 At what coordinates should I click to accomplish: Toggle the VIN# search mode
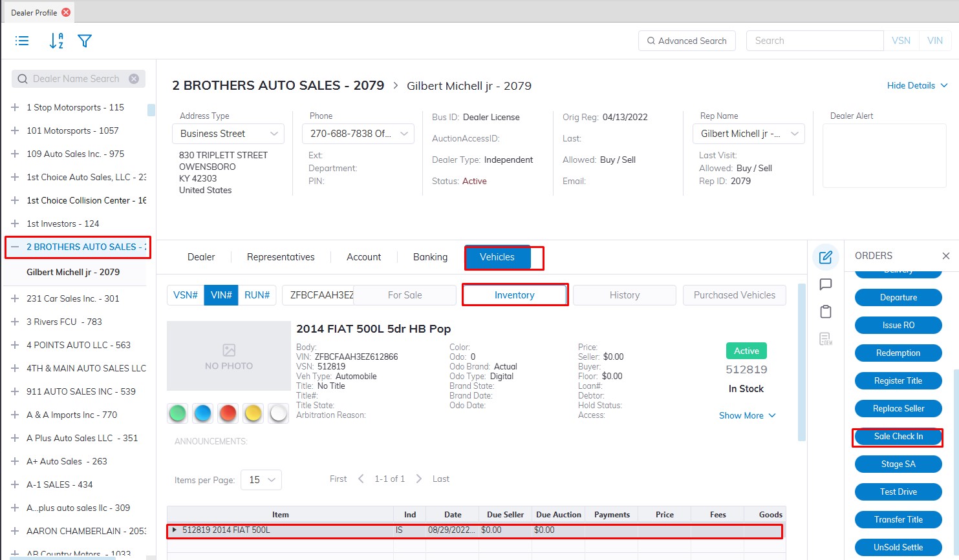coord(221,295)
